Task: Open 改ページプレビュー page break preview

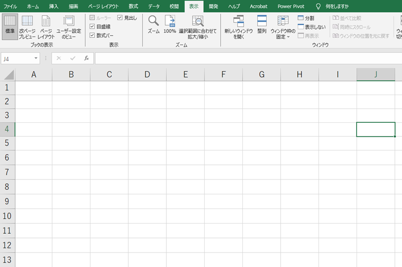Action: (27, 22)
